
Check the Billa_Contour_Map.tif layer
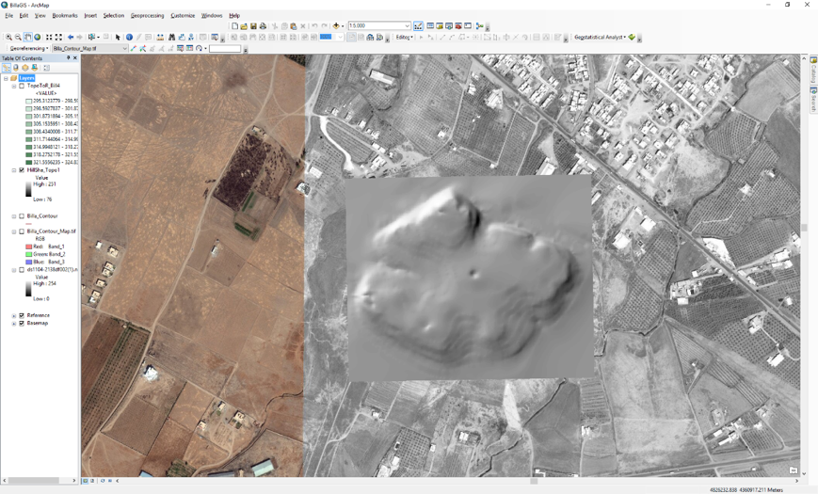click(x=22, y=231)
